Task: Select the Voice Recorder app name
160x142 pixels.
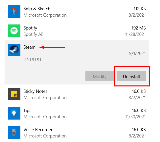Action: coord(38,130)
